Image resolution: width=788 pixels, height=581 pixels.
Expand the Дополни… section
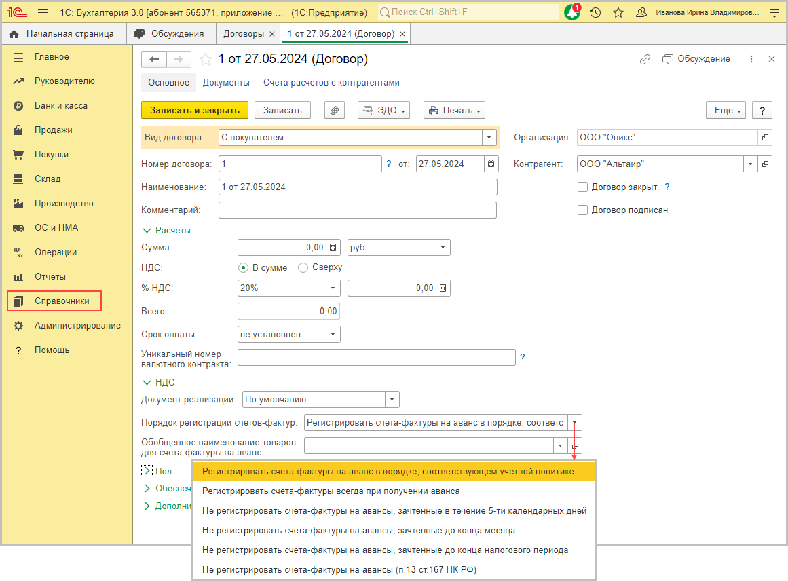(168, 506)
